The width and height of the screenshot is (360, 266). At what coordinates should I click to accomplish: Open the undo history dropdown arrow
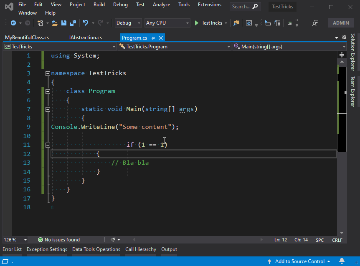point(93,23)
